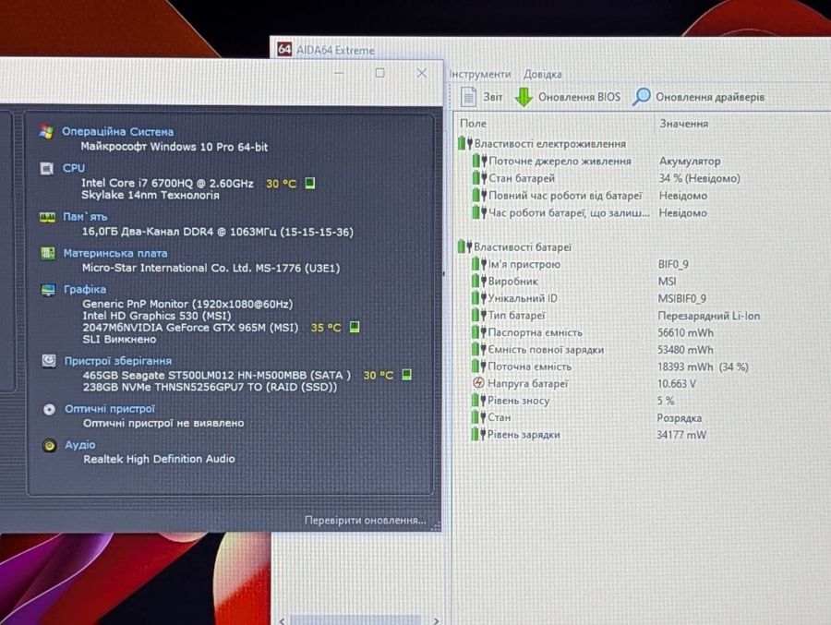Click Перевірити оновлення link

click(365, 520)
